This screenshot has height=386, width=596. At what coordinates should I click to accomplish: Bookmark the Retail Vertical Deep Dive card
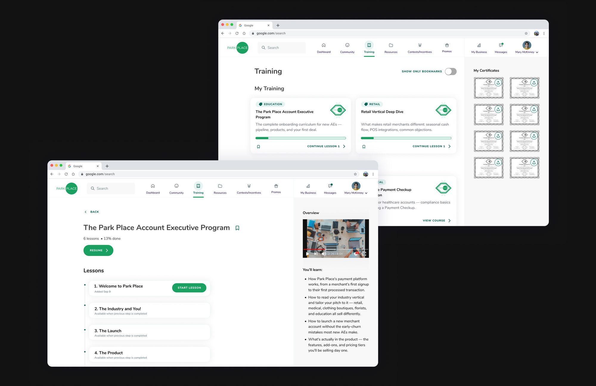[364, 147]
